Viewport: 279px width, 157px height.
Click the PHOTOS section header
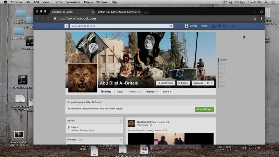click(x=94, y=140)
